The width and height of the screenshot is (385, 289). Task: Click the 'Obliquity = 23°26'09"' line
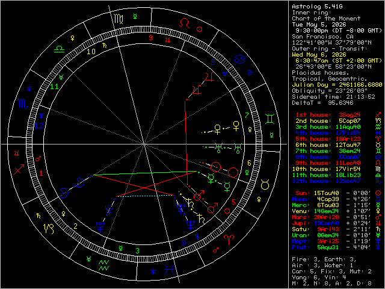click(x=330, y=91)
